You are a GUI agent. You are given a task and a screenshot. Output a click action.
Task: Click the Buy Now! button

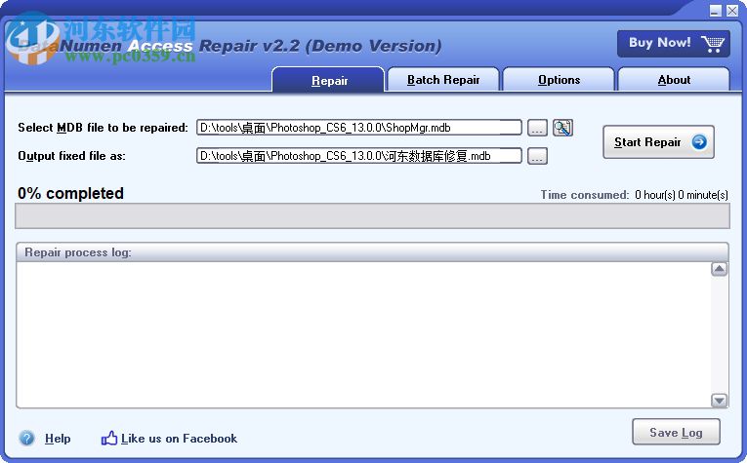coord(673,44)
